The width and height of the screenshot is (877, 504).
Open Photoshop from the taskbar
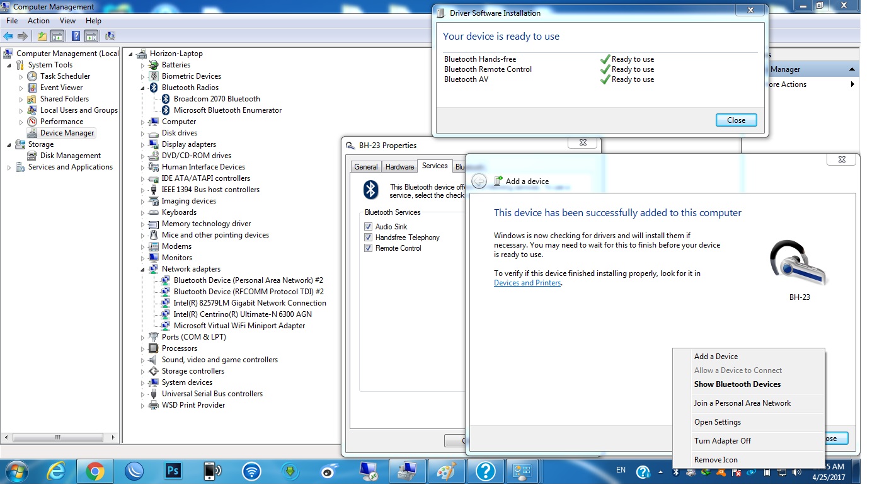click(x=173, y=471)
